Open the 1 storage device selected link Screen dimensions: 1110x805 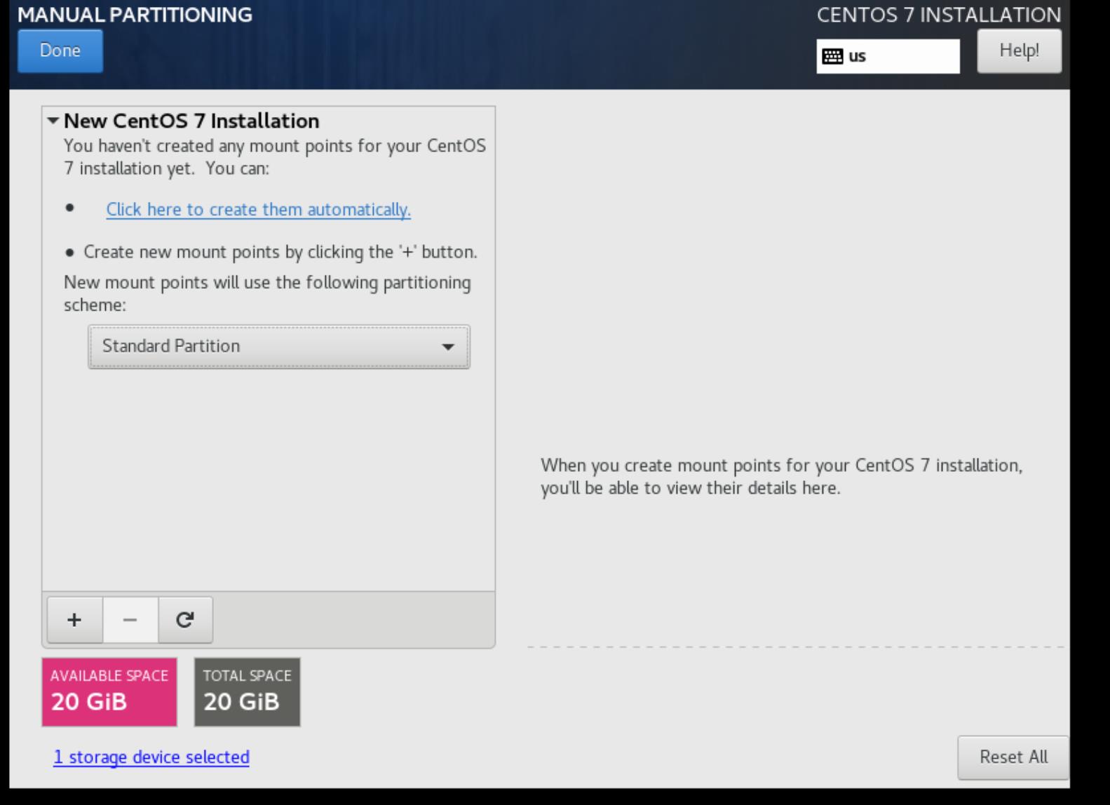pos(151,757)
